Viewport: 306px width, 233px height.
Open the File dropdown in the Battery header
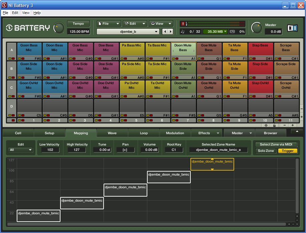109,24
